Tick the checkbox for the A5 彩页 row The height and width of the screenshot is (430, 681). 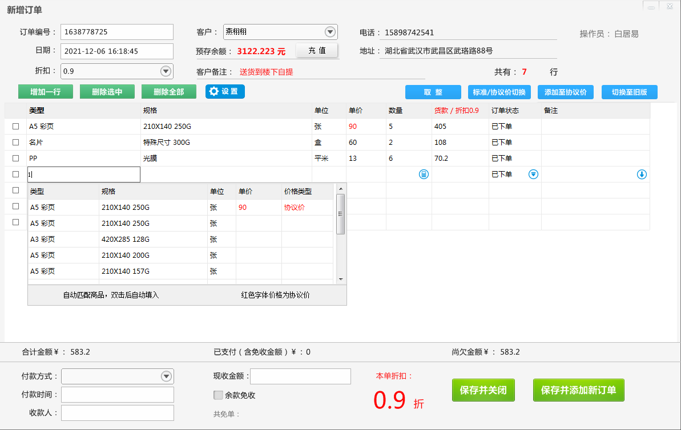click(x=16, y=127)
